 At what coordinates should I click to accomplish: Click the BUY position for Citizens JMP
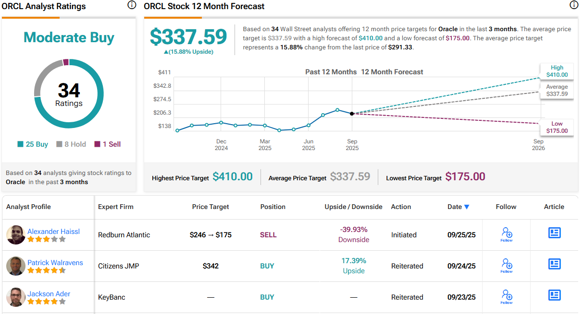tap(267, 266)
